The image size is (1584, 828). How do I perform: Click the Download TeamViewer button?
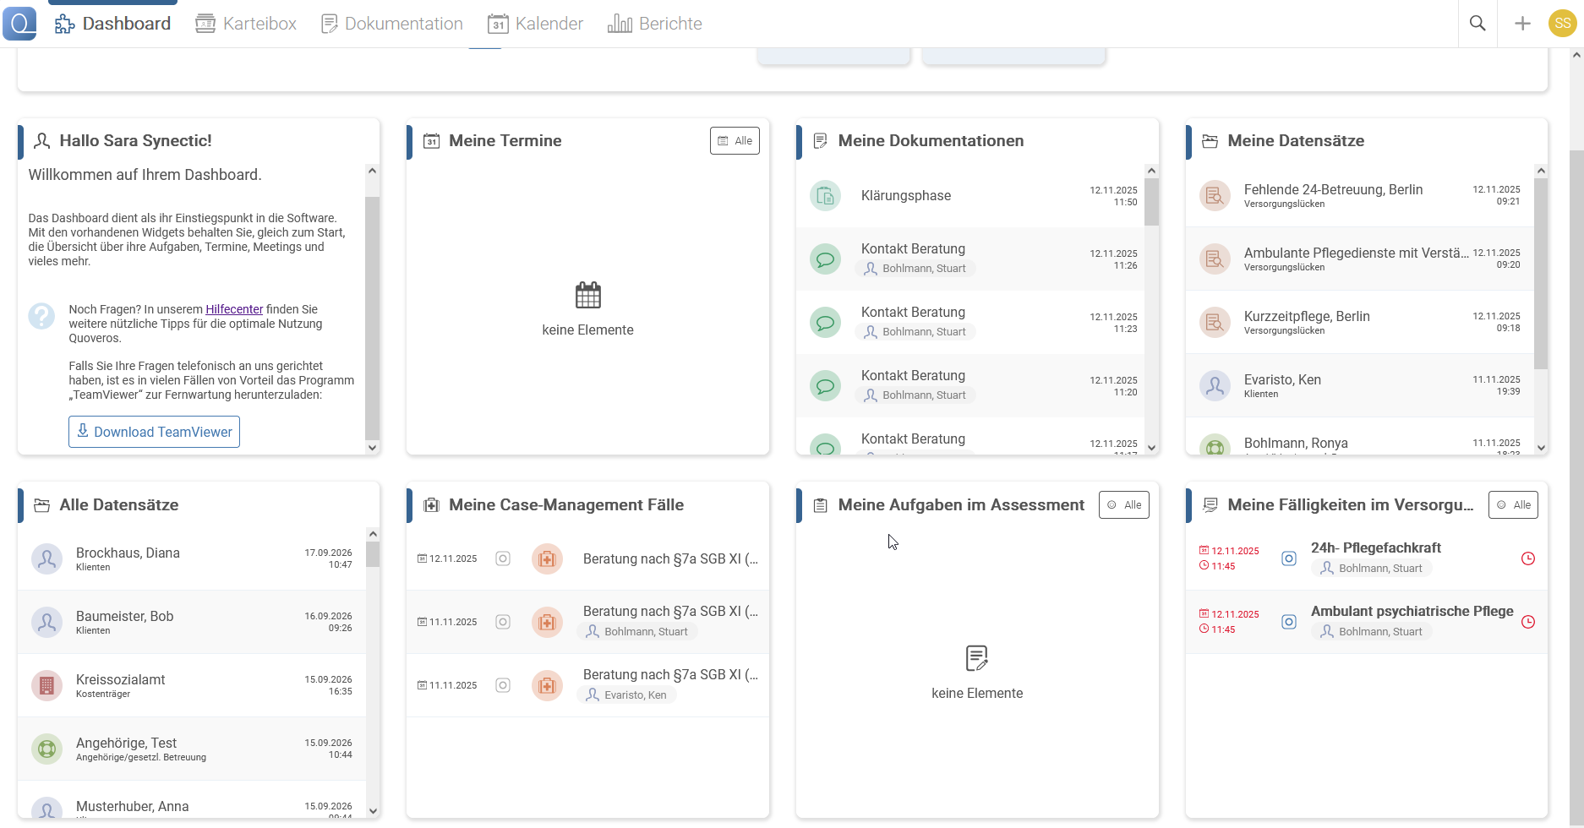pos(154,432)
